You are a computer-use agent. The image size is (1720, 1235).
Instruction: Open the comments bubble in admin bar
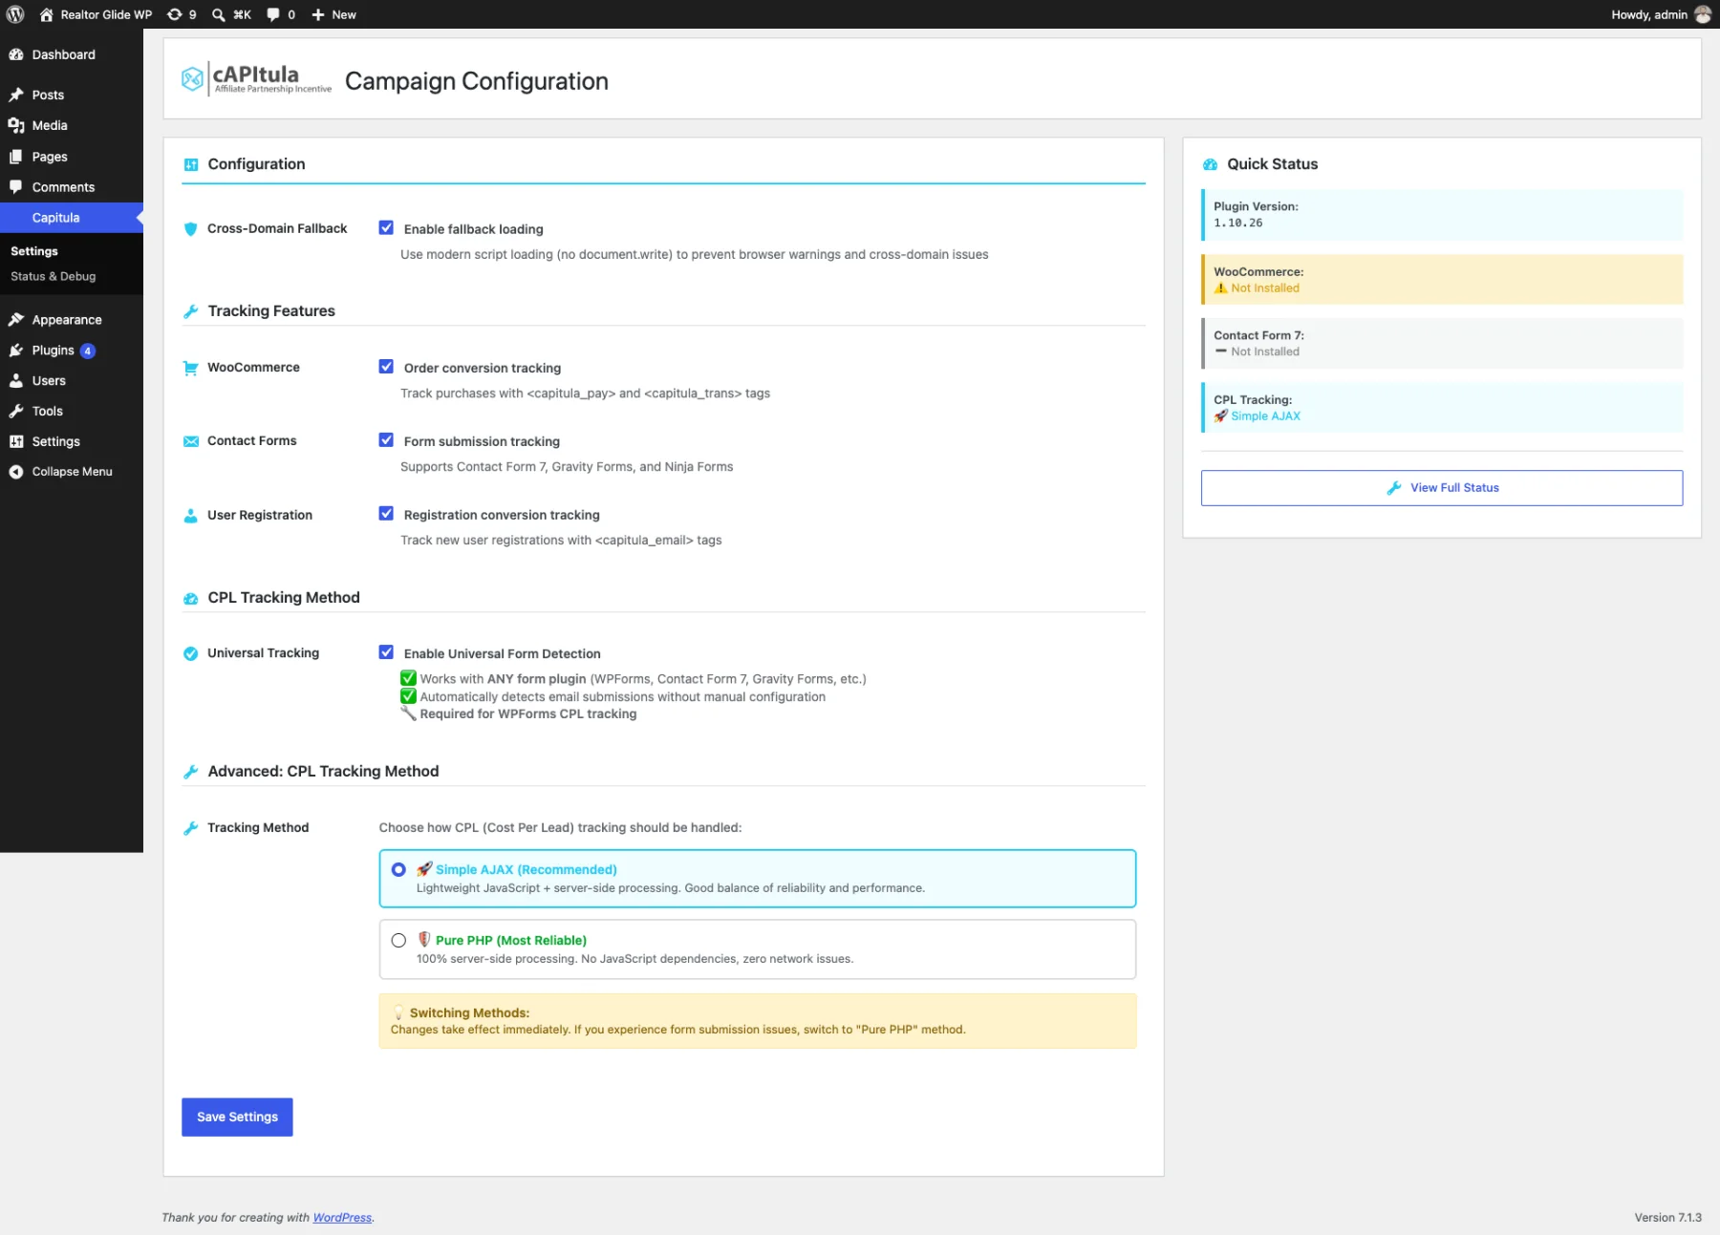click(x=273, y=14)
